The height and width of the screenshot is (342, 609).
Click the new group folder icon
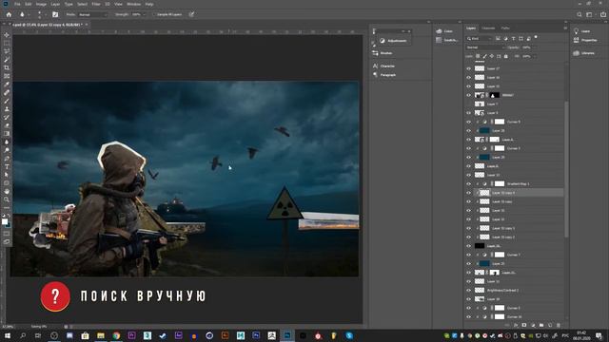click(x=541, y=325)
